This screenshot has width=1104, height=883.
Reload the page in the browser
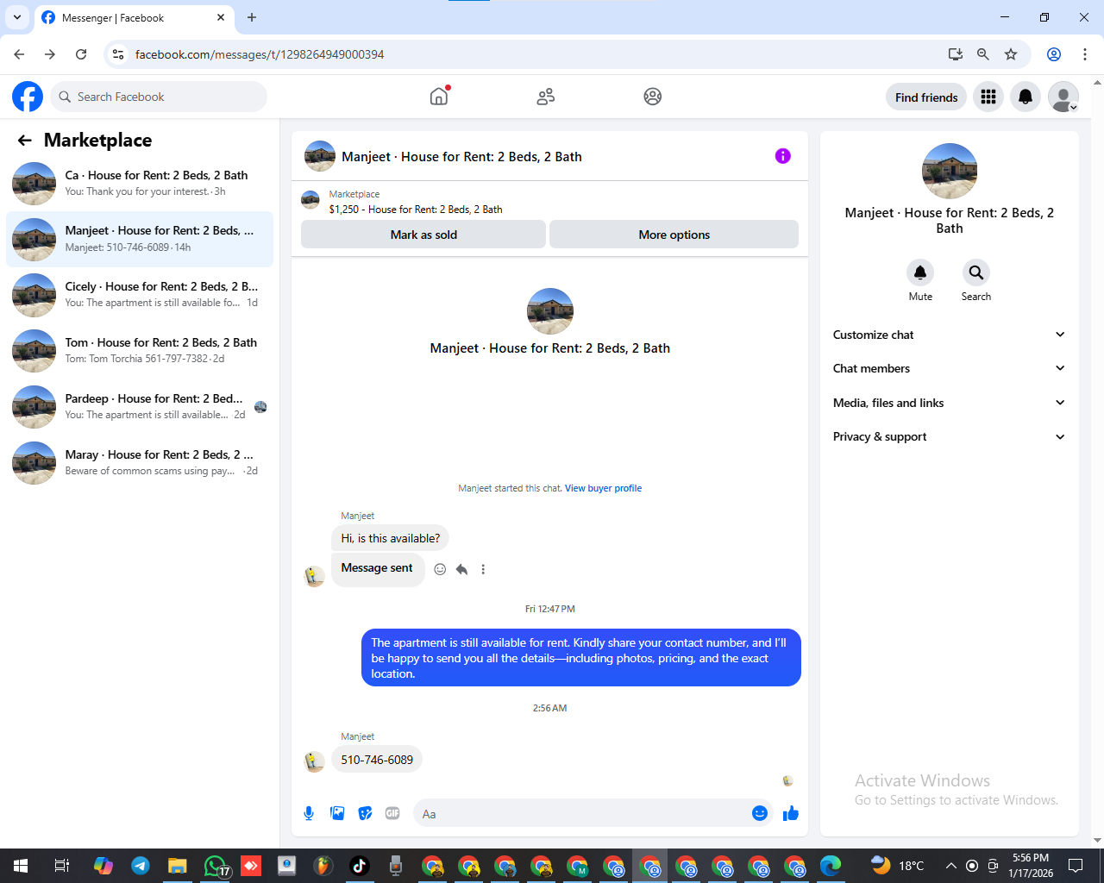tap(81, 54)
